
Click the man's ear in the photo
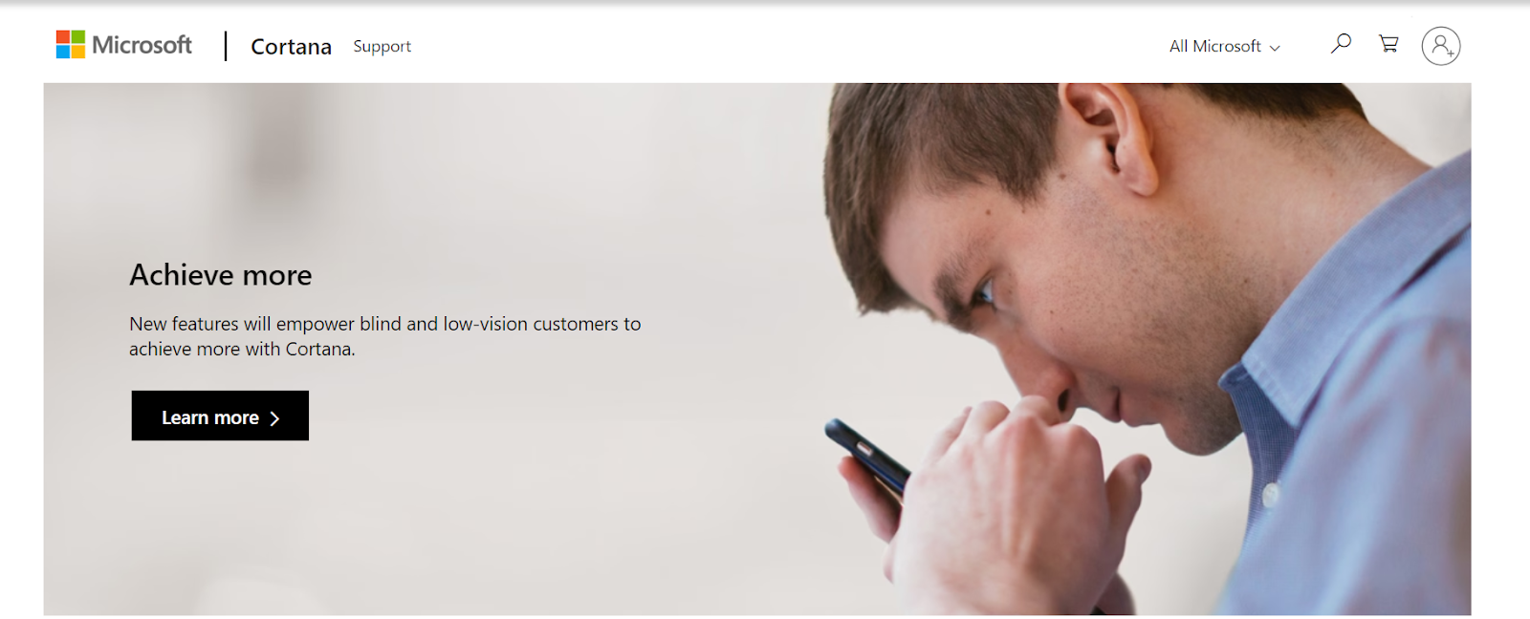(x=1107, y=134)
